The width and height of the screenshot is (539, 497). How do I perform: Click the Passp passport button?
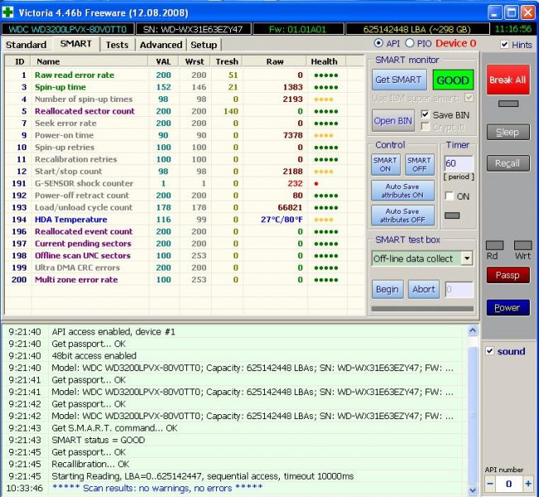(x=508, y=275)
